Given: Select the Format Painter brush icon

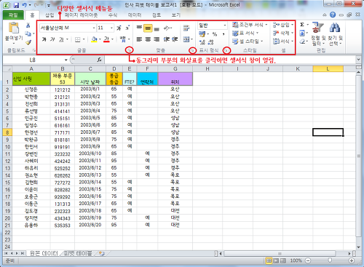Looking at the screenshot, I should click(x=28, y=42).
